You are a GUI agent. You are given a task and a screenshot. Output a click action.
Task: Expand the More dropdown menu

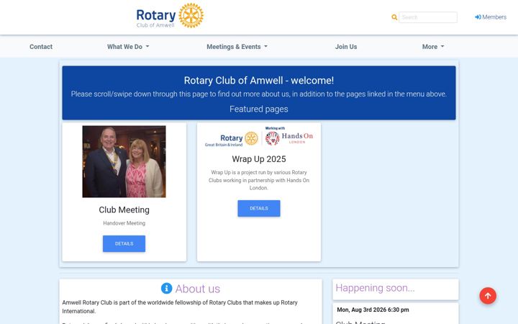tap(433, 47)
